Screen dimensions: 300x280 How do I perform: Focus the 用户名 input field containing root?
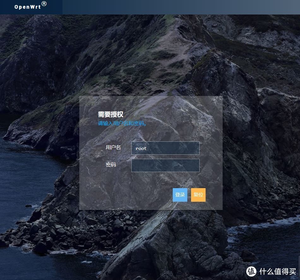click(165, 148)
